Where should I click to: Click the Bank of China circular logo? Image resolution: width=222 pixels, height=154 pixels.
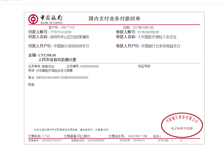33,19
